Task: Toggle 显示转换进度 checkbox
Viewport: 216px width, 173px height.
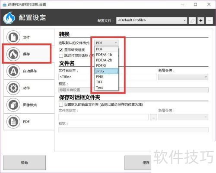Action: [x=61, y=50]
